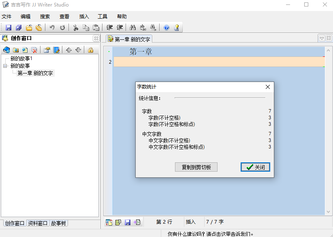The image size is (333, 237).
Task: Open the 查看 menu
Action: (64, 16)
